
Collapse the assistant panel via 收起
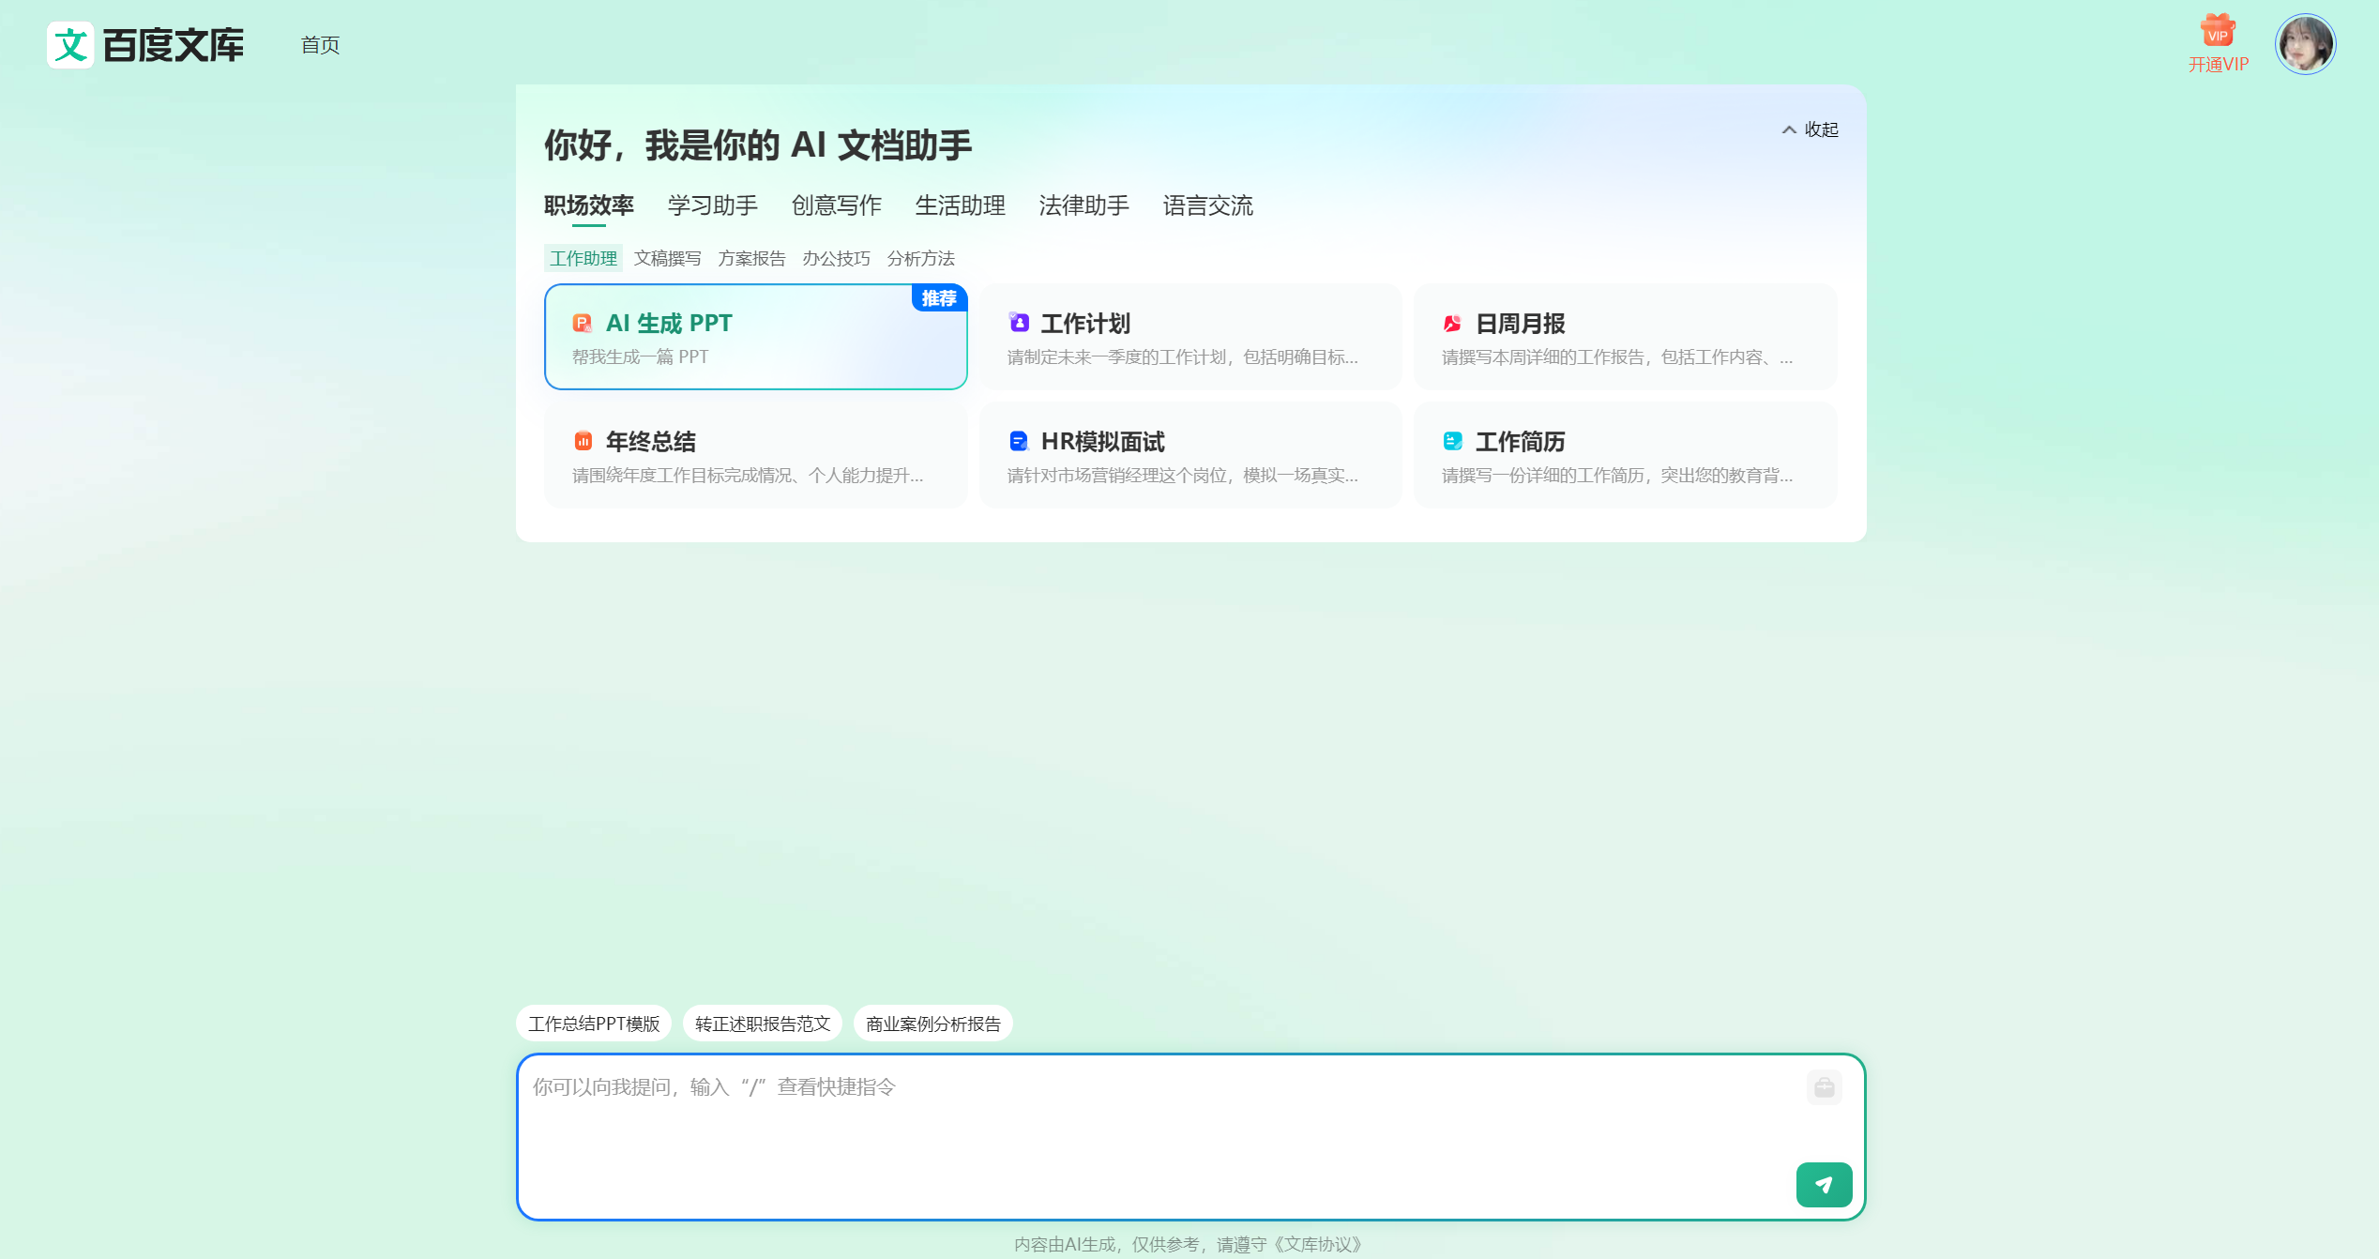1811,129
